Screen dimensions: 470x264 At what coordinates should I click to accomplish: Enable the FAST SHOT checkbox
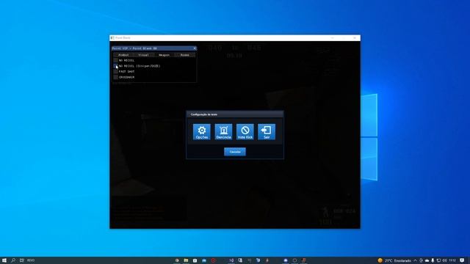pyautogui.click(x=116, y=72)
